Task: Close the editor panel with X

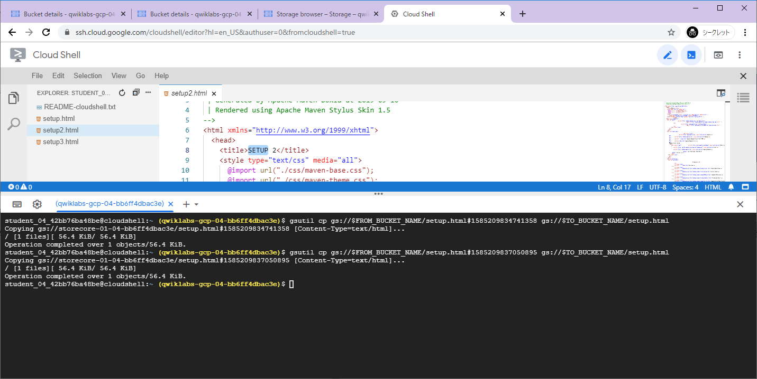Action: pos(743,76)
